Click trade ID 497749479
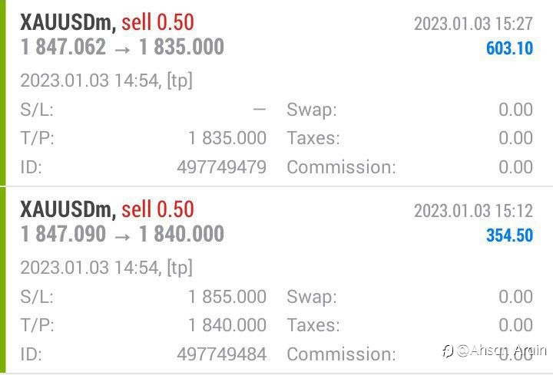 click(221, 167)
